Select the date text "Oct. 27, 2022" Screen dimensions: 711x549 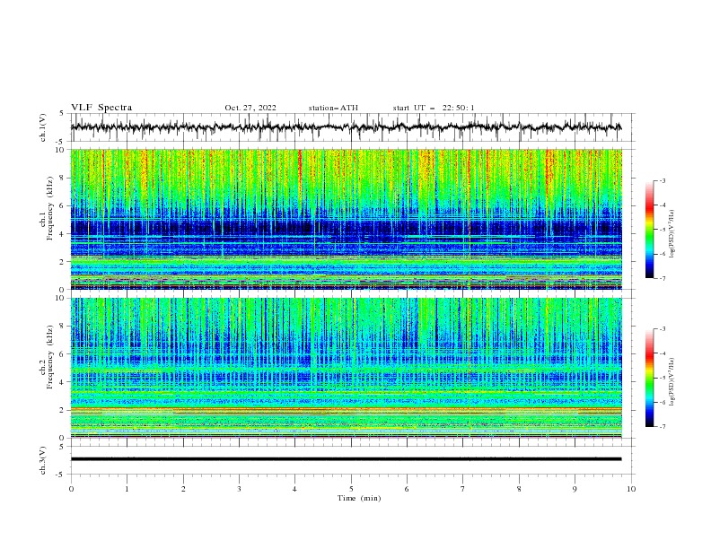250,108
